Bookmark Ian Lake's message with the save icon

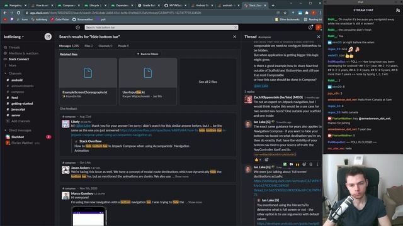(310, 164)
